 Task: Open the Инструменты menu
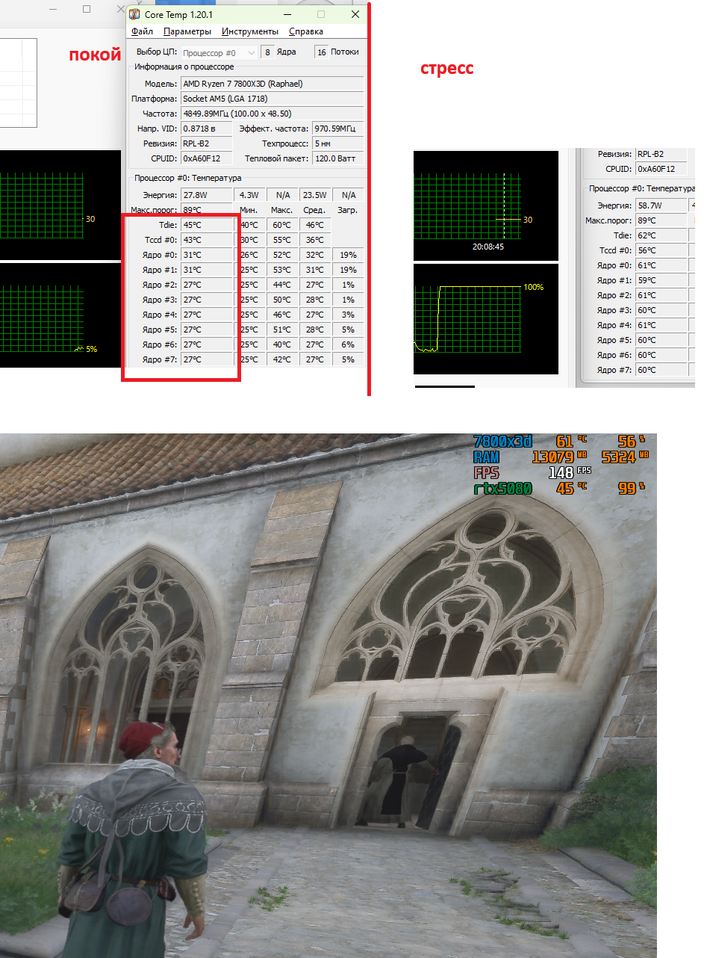(250, 31)
